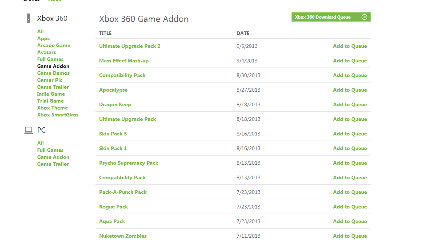Add Apocalypse to the download queue
426x245 pixels.
[x=350, y=90]
